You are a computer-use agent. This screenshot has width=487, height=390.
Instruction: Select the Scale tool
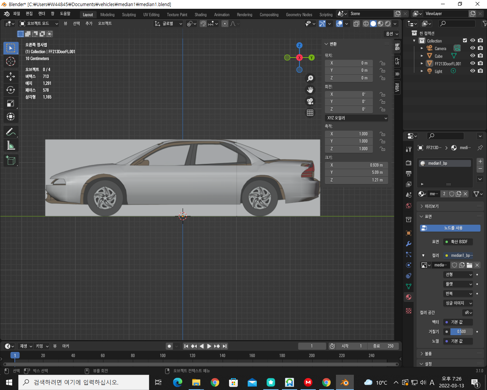[11, 103]
